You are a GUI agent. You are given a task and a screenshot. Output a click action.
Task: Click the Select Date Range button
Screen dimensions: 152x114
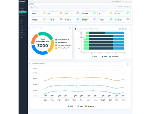[x=120, y=7]
